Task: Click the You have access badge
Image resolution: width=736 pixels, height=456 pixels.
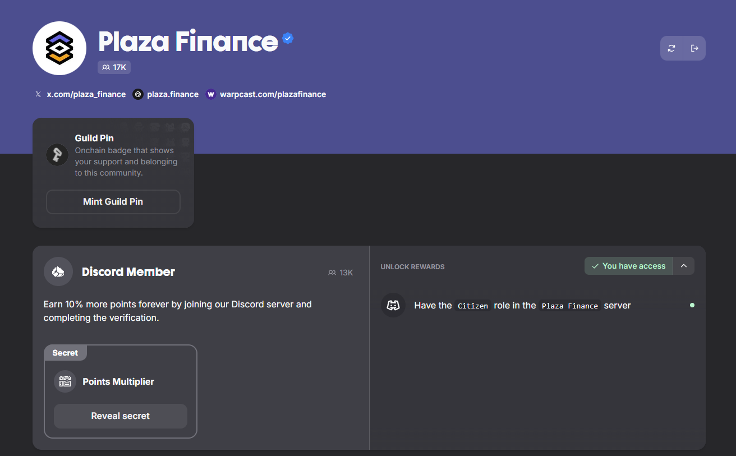Action: click(x=628, y=266)
